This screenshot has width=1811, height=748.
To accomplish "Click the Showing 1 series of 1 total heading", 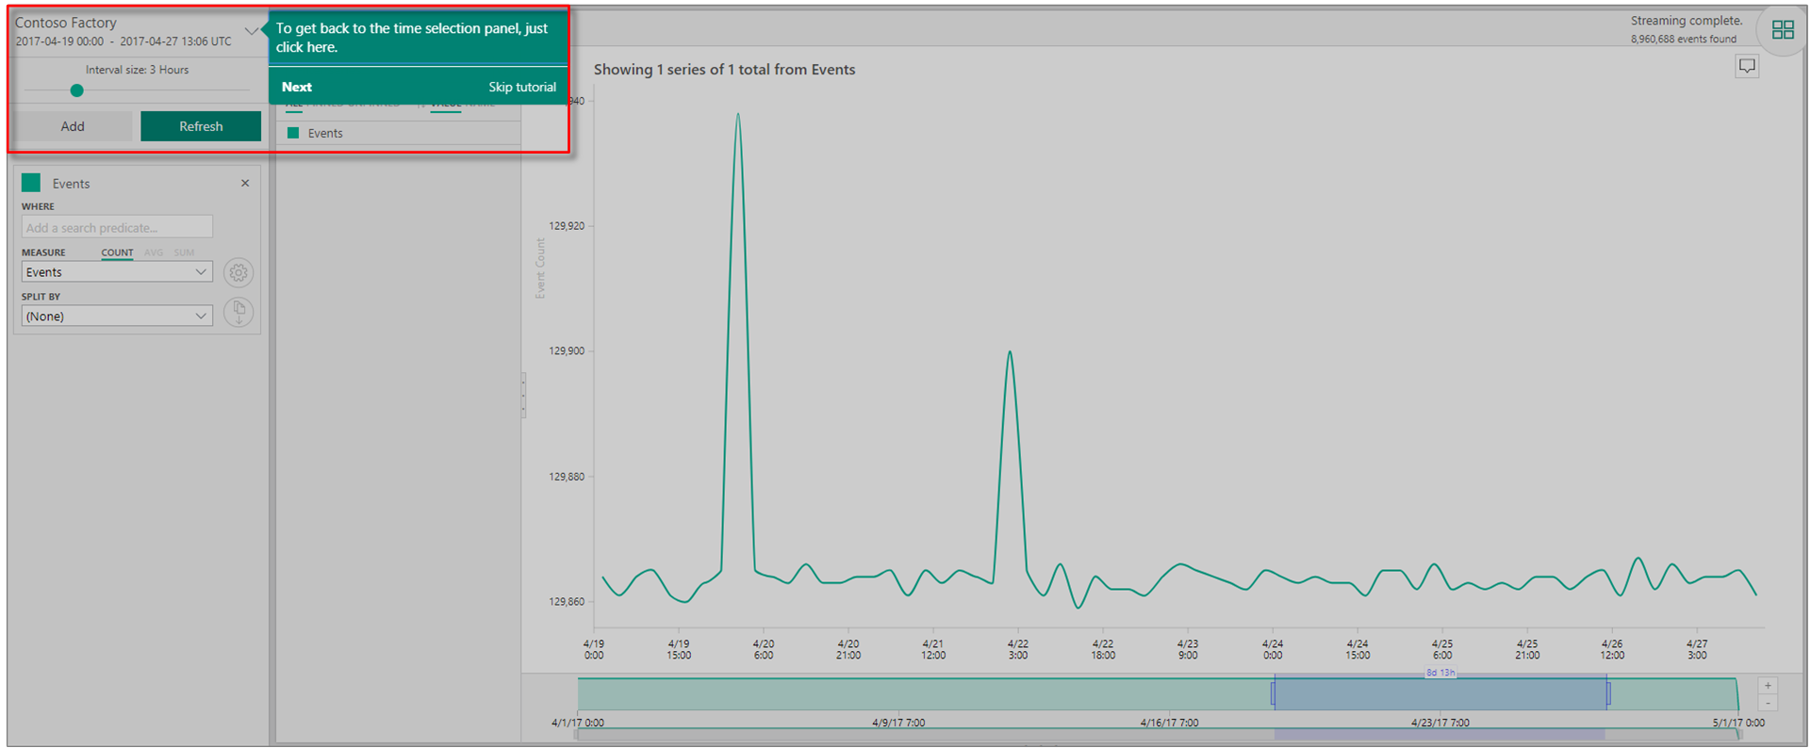I will [724, 70].
